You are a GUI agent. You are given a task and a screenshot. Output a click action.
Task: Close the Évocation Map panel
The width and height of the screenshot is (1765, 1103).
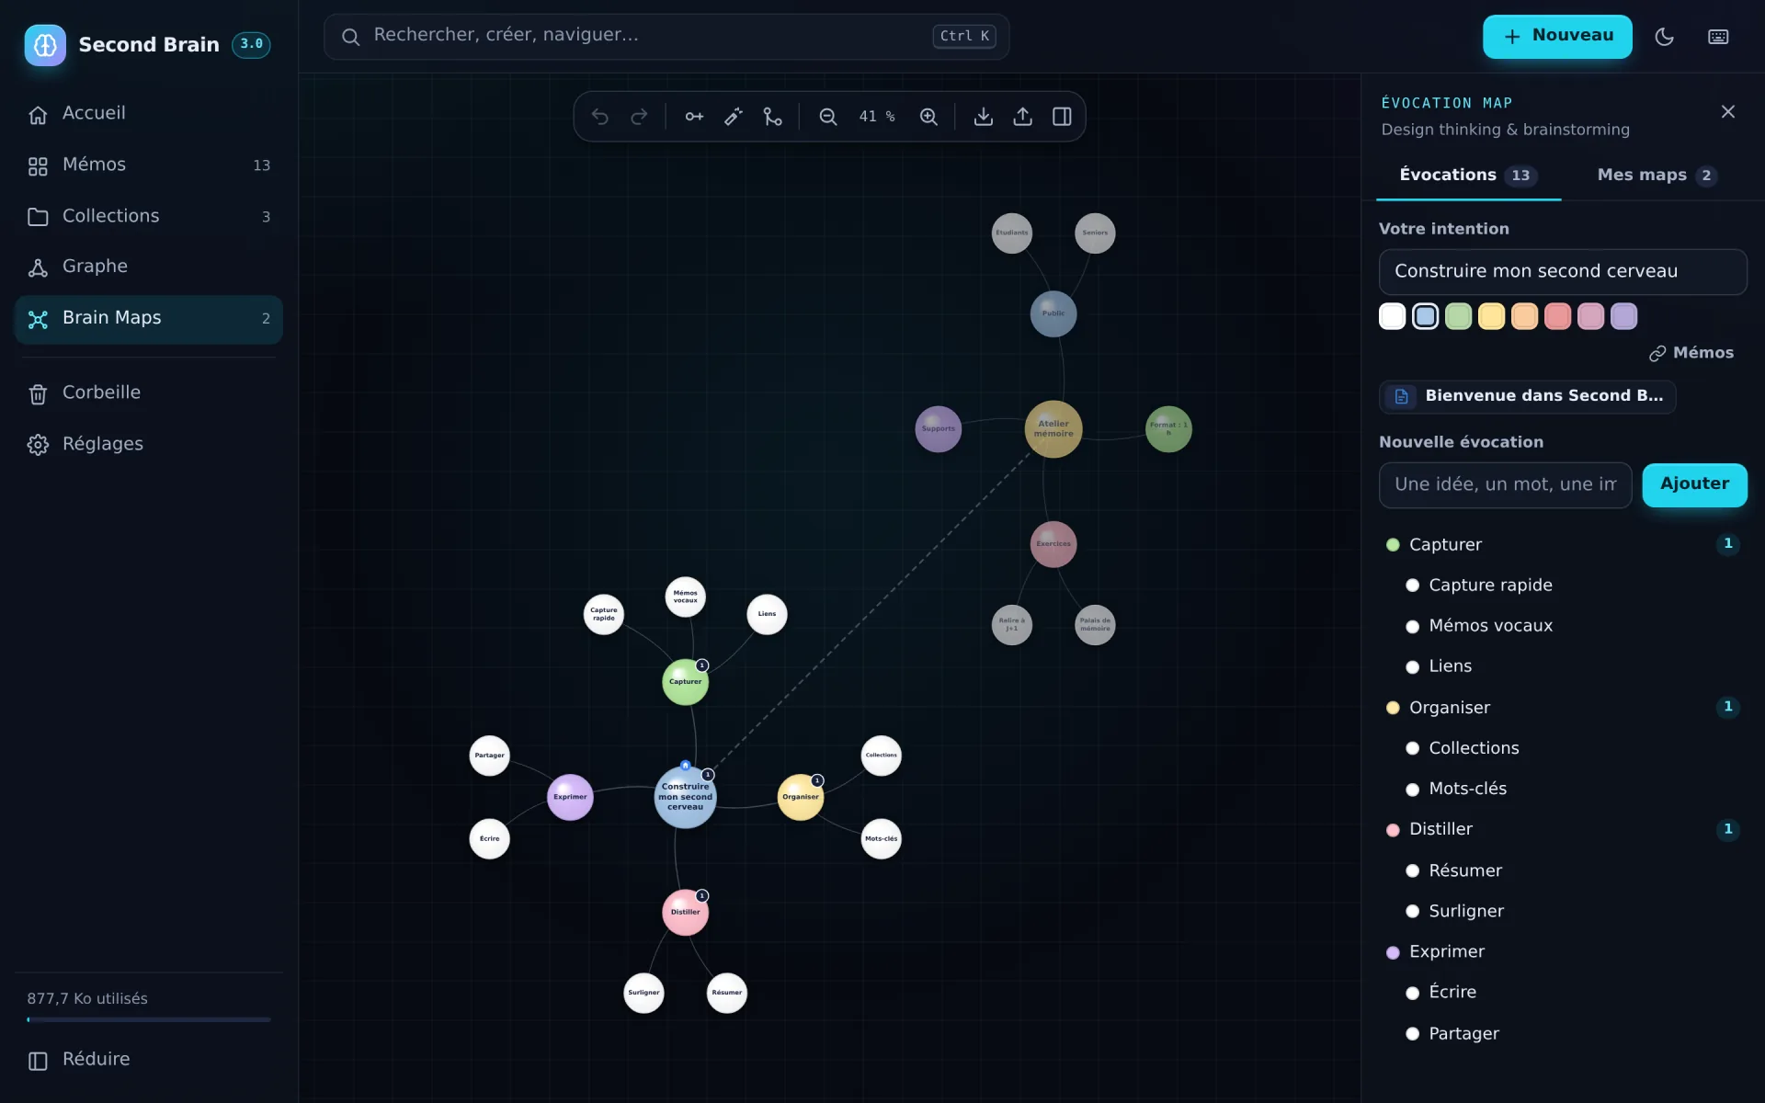(x=1728, y=111)
